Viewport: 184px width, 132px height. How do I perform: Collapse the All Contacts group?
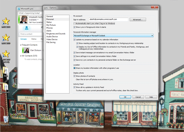21,56
